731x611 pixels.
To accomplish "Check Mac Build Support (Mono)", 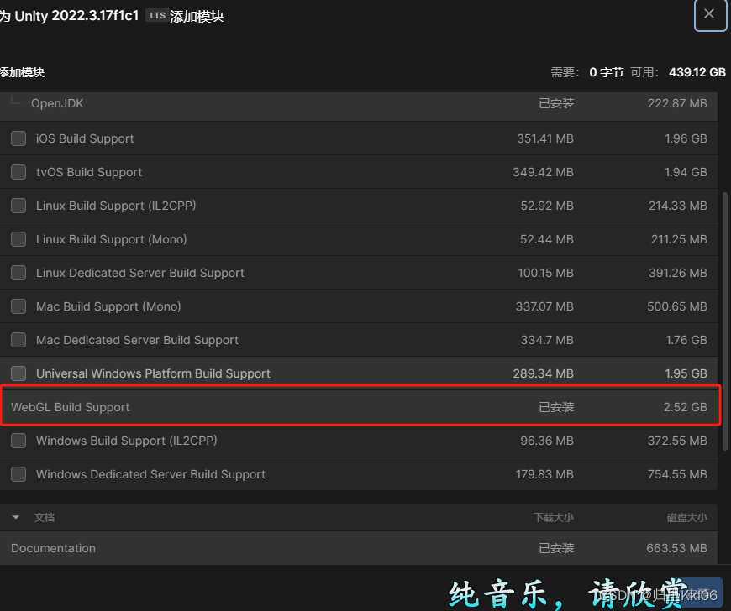I will (18, 306).
